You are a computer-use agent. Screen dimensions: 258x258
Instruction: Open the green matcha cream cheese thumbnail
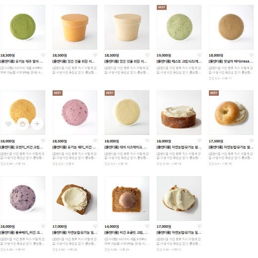tap(23, 27)
